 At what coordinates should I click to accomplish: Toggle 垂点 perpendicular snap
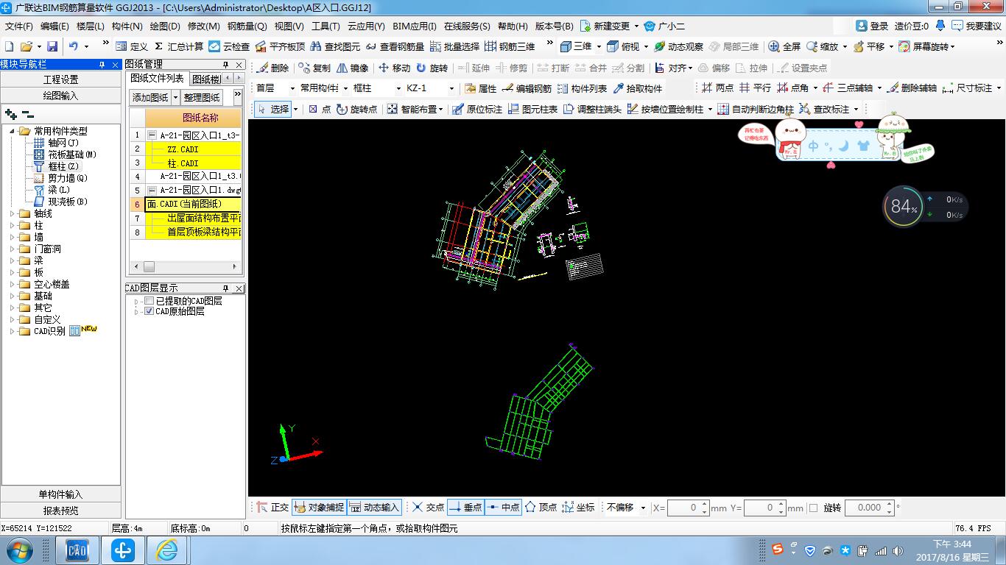click(465, 508)
